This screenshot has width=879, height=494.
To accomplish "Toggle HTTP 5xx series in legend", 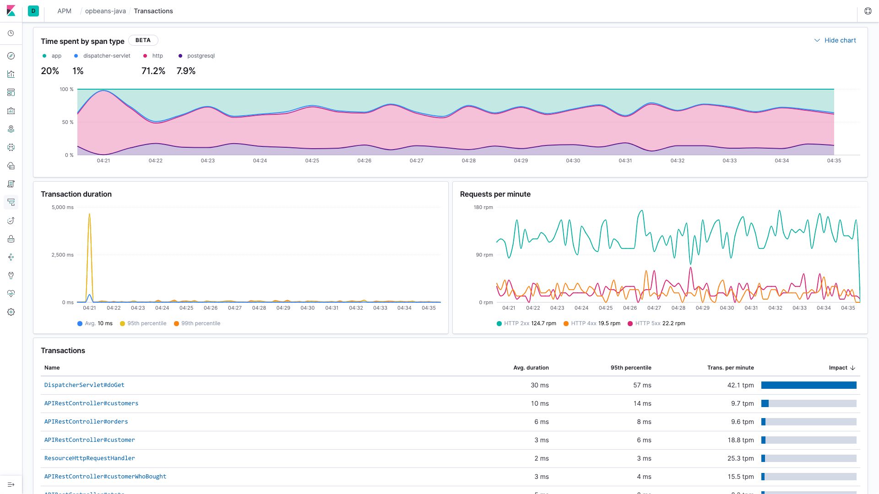I will (656, 323).
